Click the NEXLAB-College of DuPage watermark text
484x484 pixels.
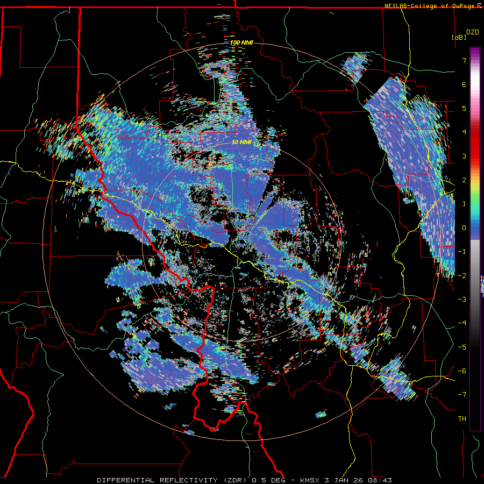point(433,6)
